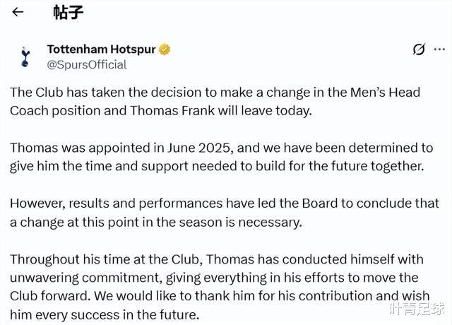Click the gold verified badge
Viewport: 452px width, 325px height.
[165, 49]
